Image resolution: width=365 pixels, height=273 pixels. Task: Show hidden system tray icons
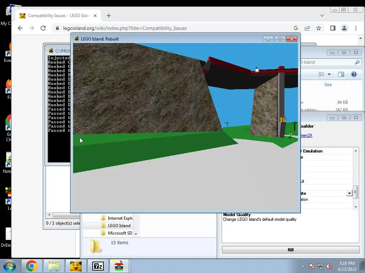(303, 266)
